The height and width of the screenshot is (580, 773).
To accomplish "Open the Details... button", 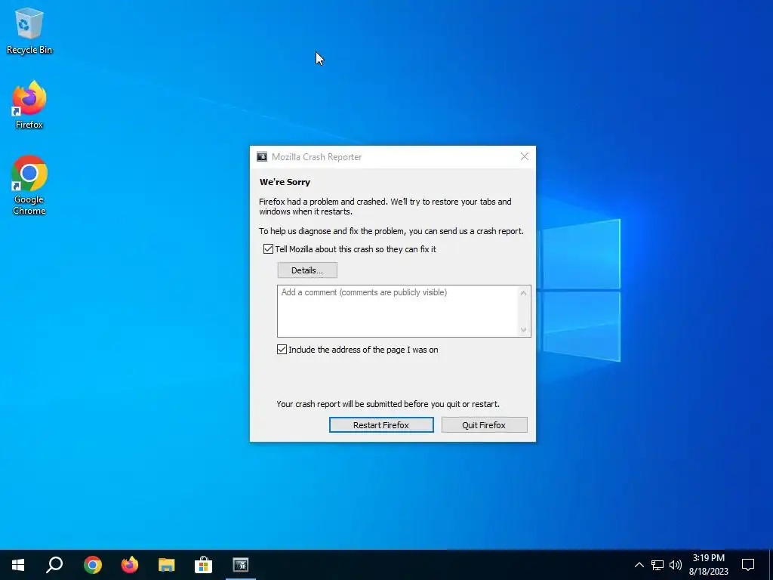I will pyautogui.click(x=307, y=270).
